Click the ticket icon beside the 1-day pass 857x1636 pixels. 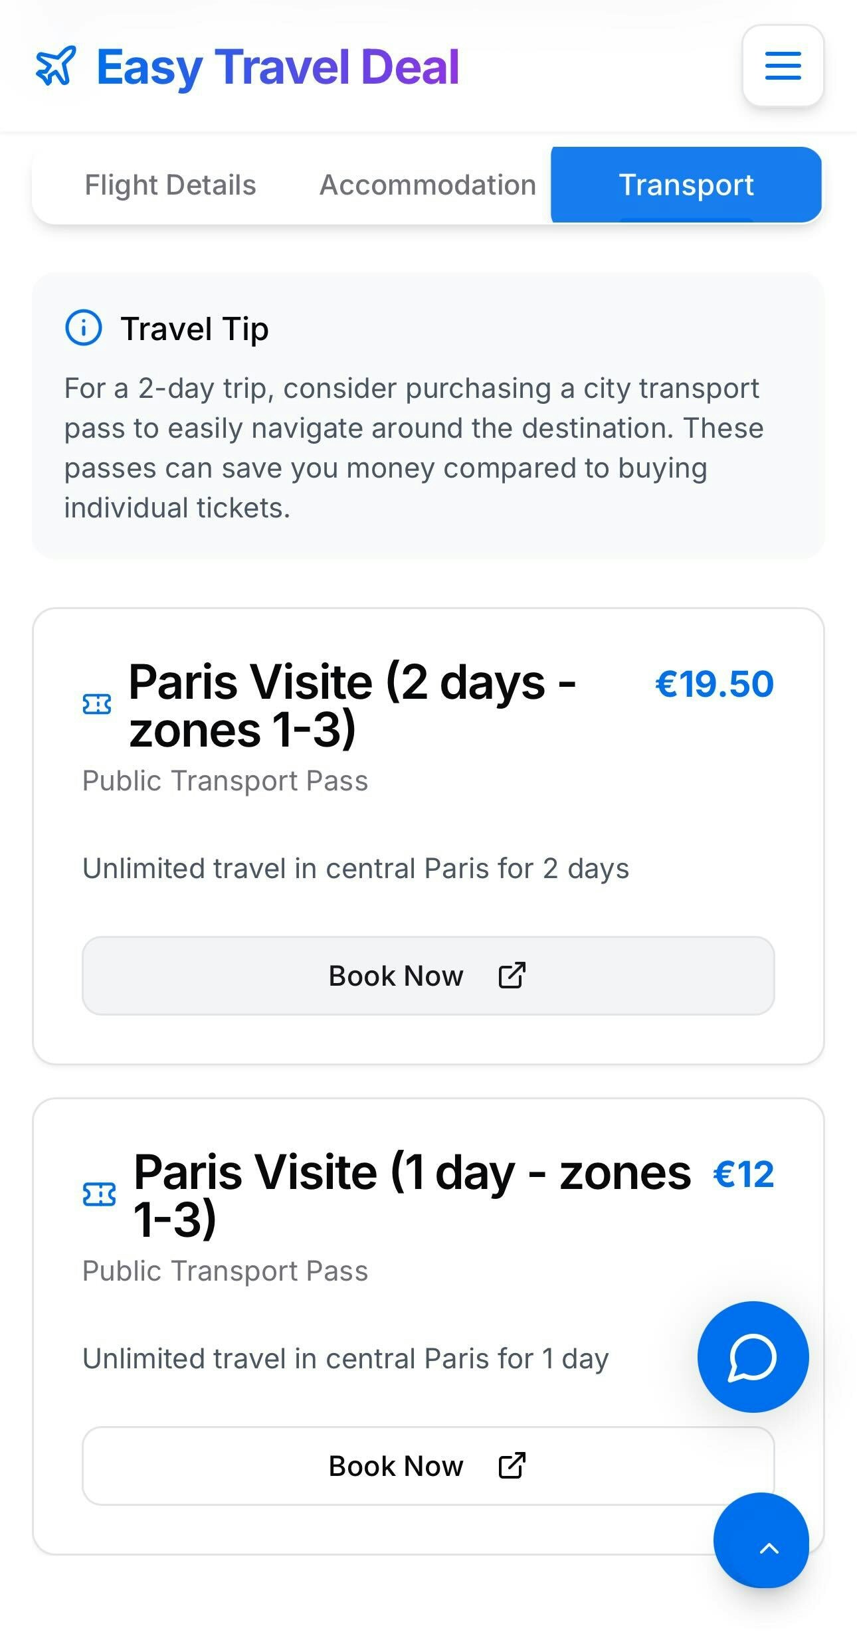(x=99, y=1194)
